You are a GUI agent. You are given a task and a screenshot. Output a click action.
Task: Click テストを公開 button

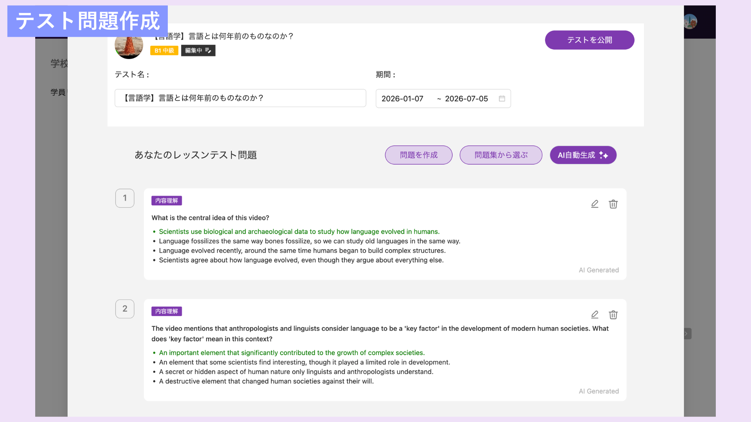click(x=589, y=40)
